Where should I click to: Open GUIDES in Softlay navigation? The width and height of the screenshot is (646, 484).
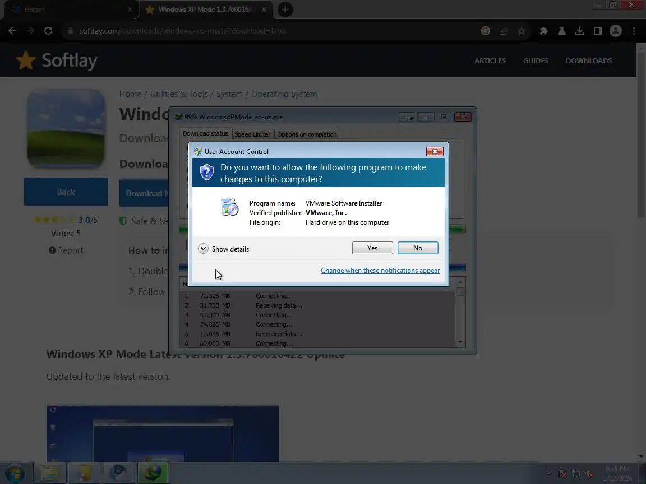(536, 61)
